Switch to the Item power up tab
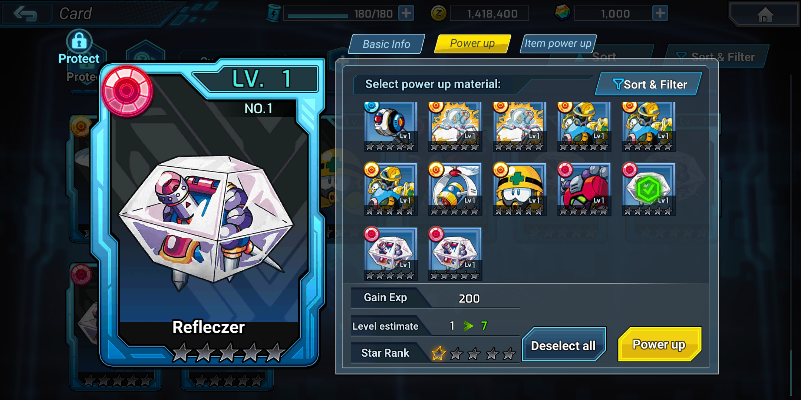 558,44
